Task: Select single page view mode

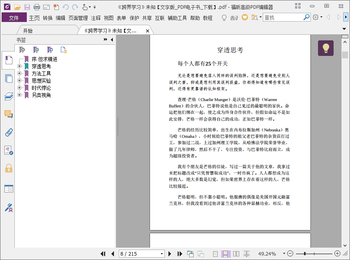Action: (x=216, y=254)
